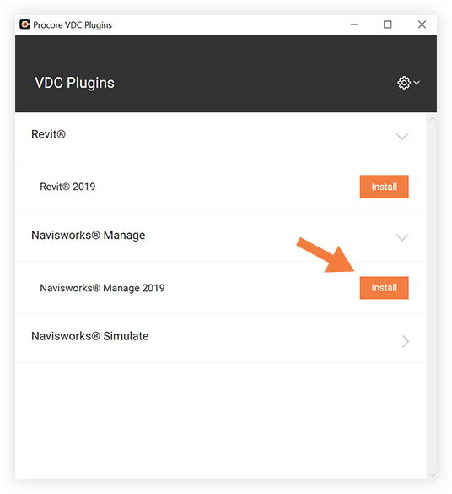Maximize the Procore VDC Plugins window

[388, 24]
